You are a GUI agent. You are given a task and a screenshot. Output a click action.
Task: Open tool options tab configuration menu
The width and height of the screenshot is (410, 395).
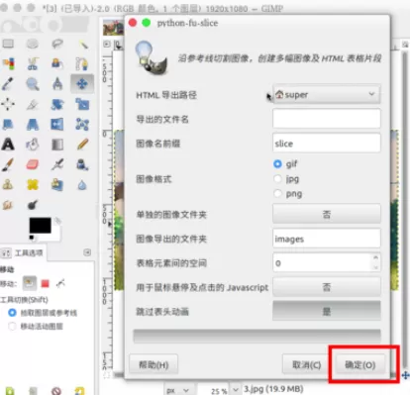coord(87,252)
